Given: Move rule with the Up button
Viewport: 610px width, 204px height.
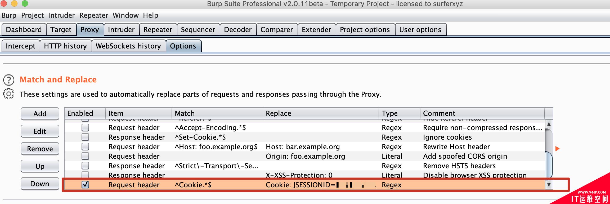Looking at the screenshot, I should (x=40, y=166).
